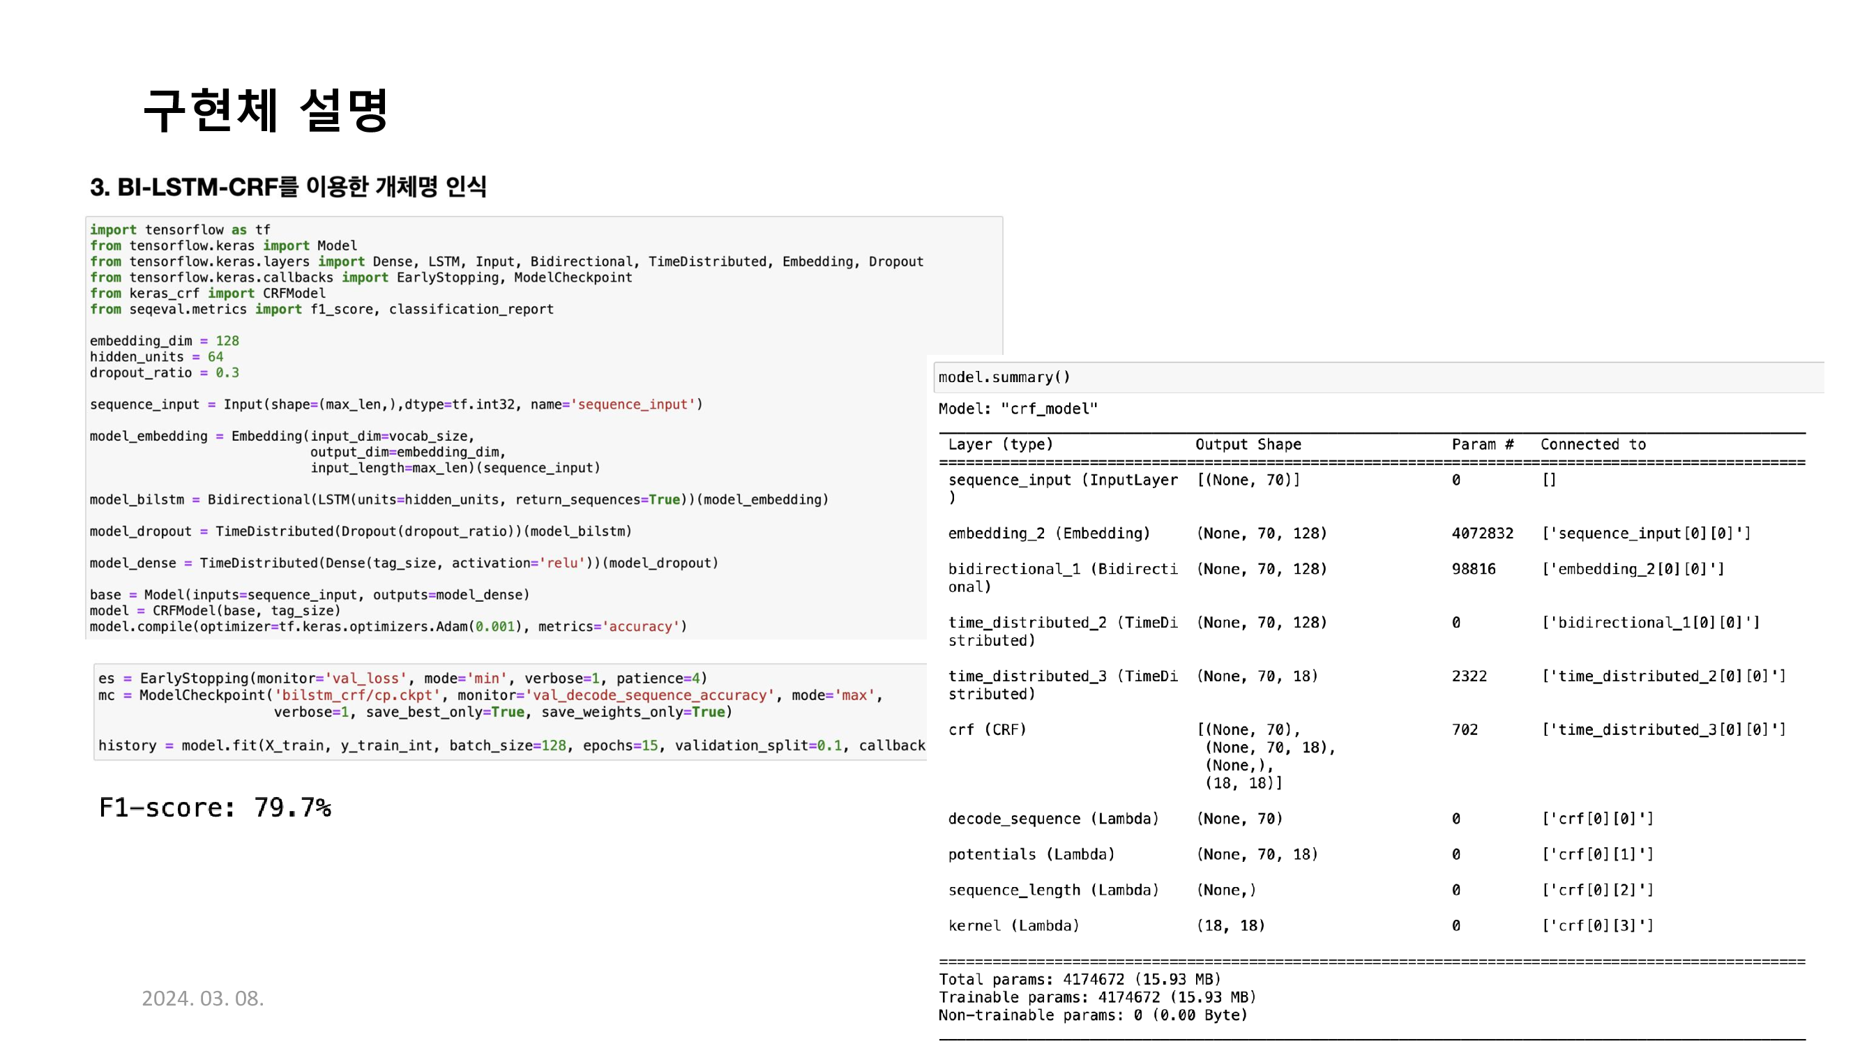Image resolution: width=1860 pixels, height=1046 pixels.
Task: Click the embedding_dim = 128 line
Action: click(x=164, y=341)
